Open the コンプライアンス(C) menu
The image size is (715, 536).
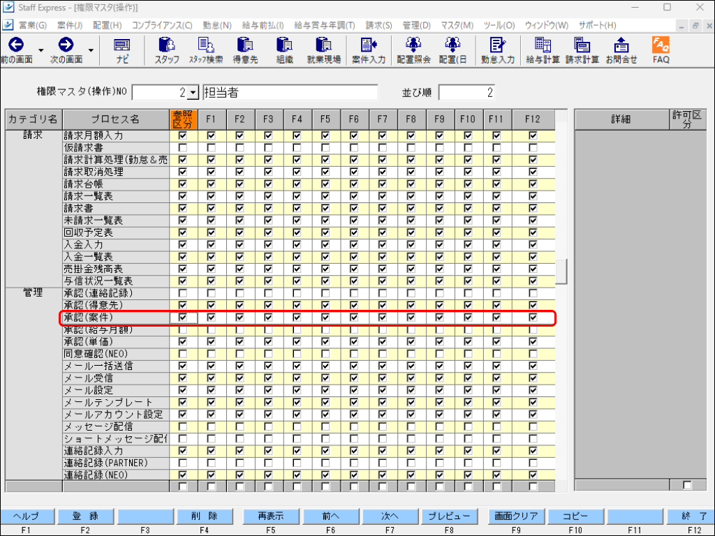click(162, 25)
